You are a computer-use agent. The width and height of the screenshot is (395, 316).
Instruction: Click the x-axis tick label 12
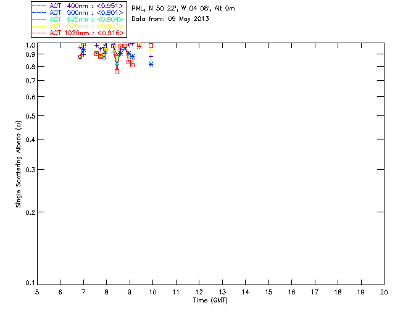click(199, 292)
